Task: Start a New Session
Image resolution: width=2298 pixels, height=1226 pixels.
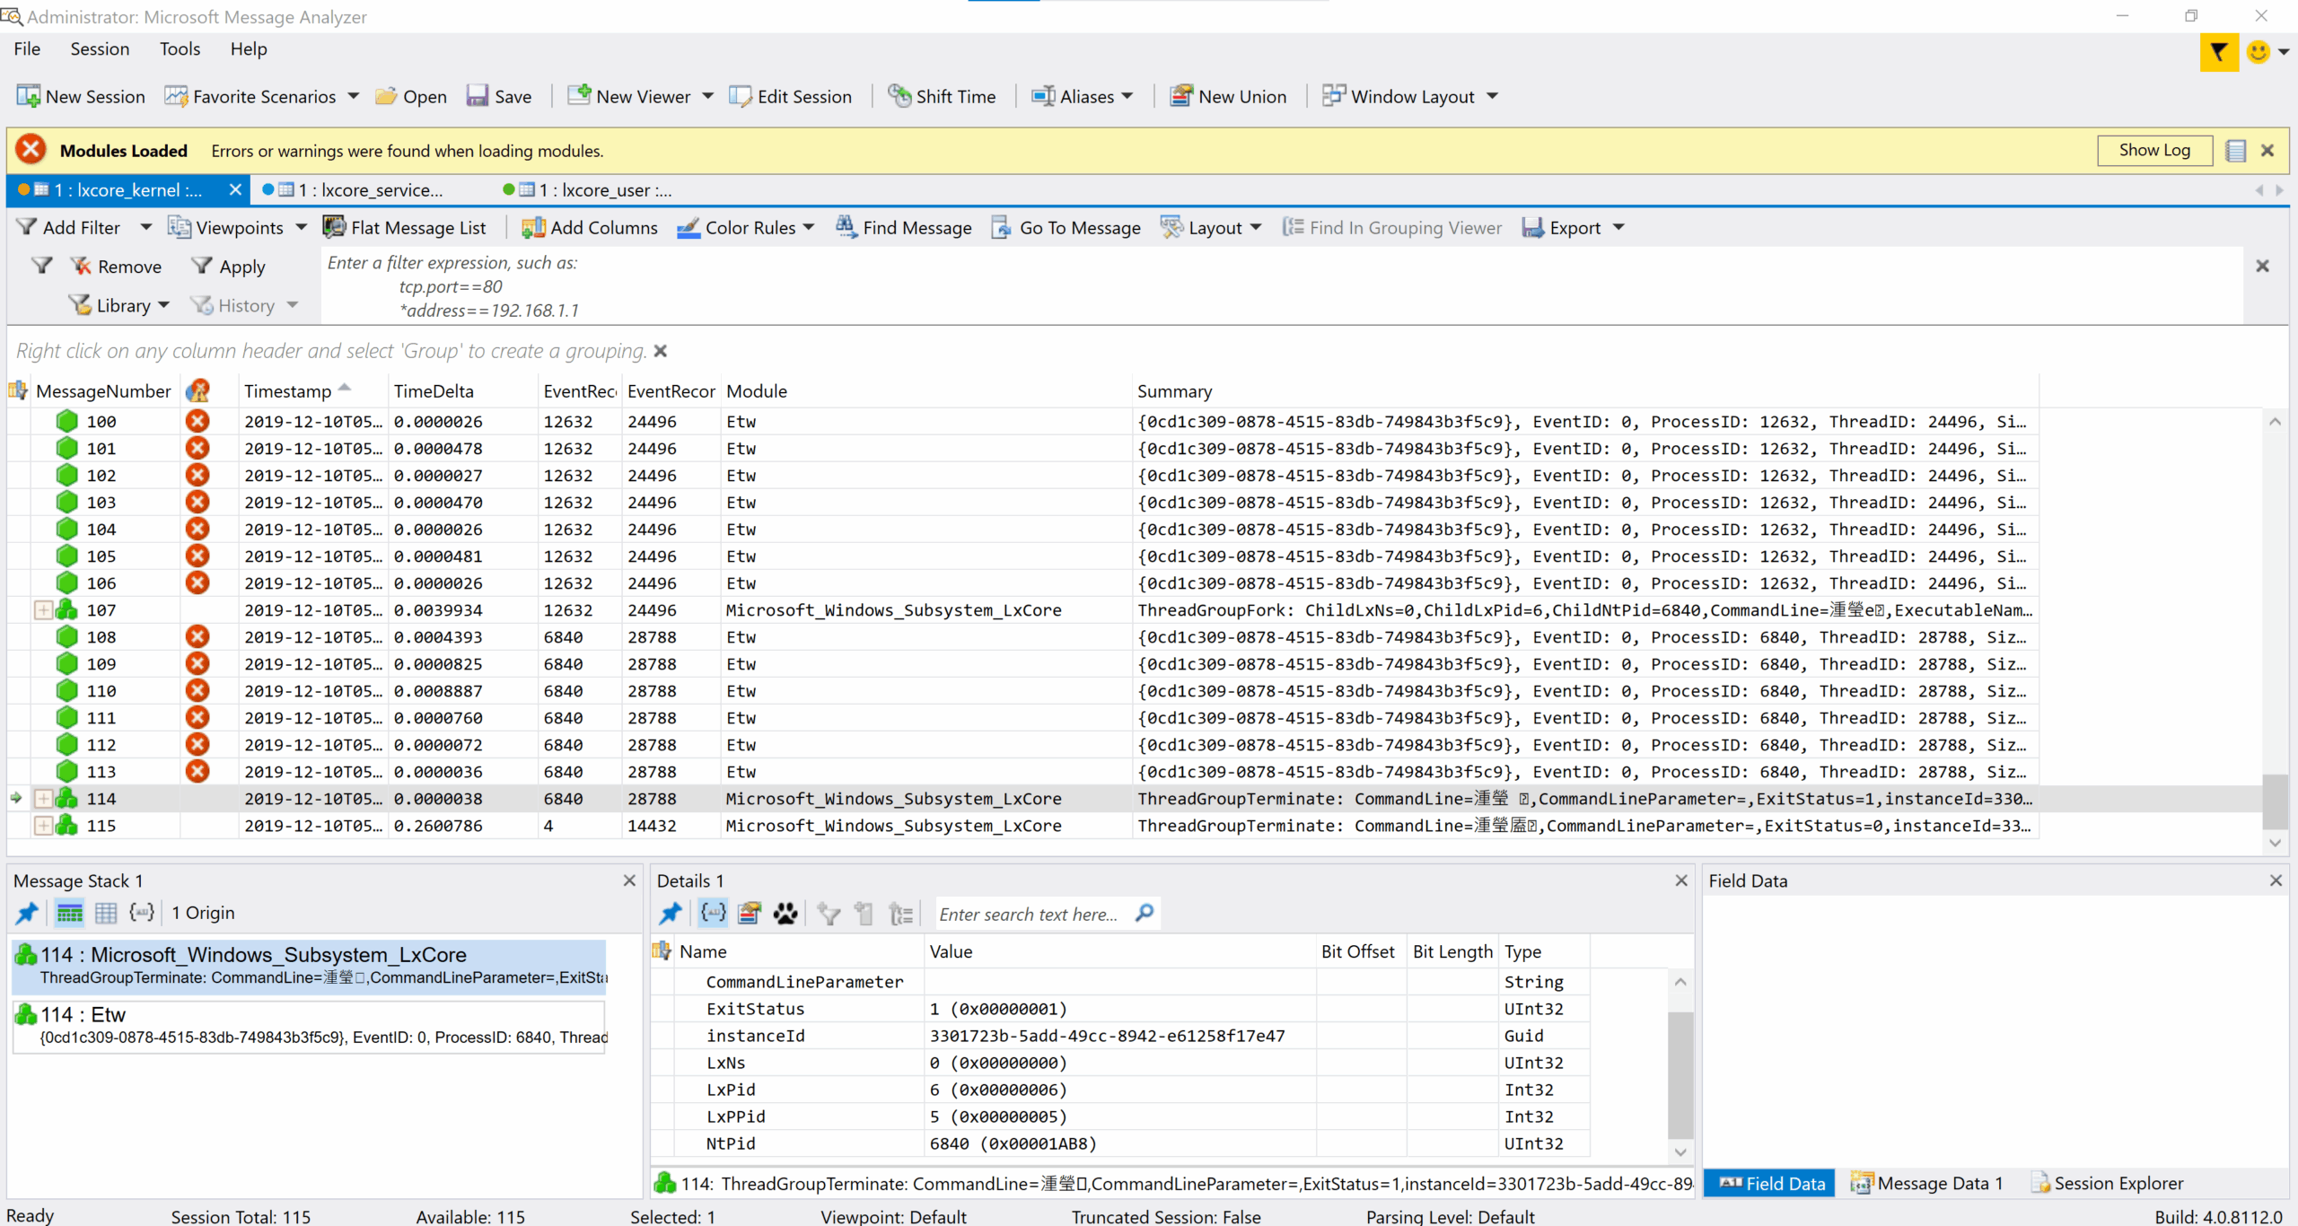Action: 79,96
